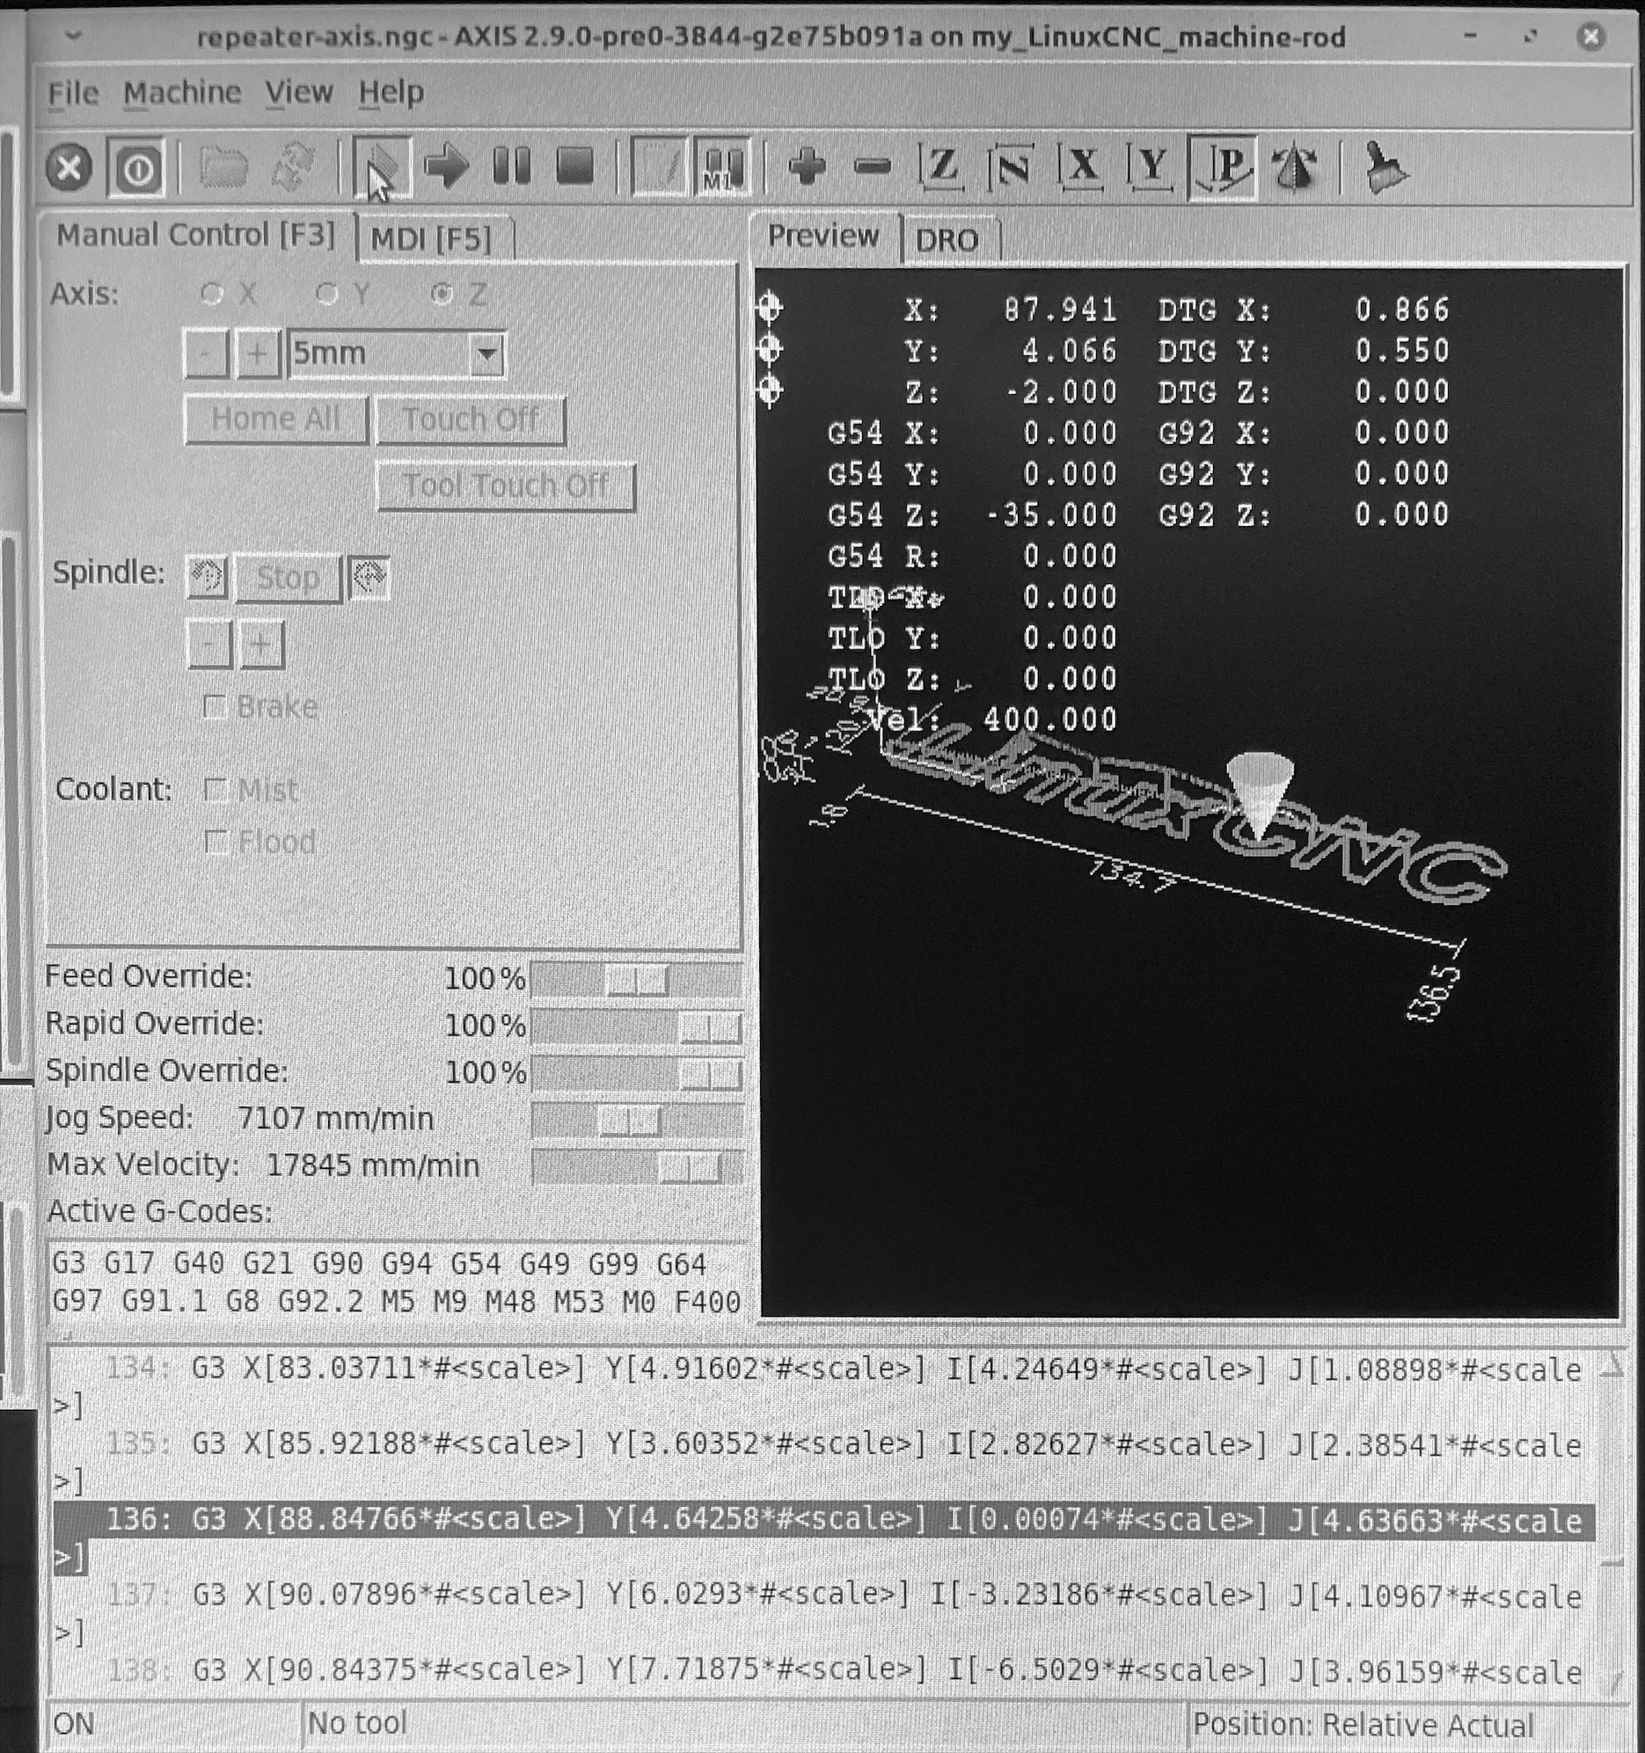Run the program from the toolbar

click(x=380, y=167)
